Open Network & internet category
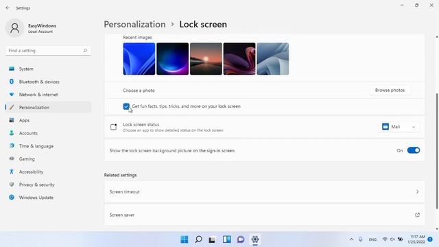The height and width of the screenshot is (247, 439). click(48, 95)
